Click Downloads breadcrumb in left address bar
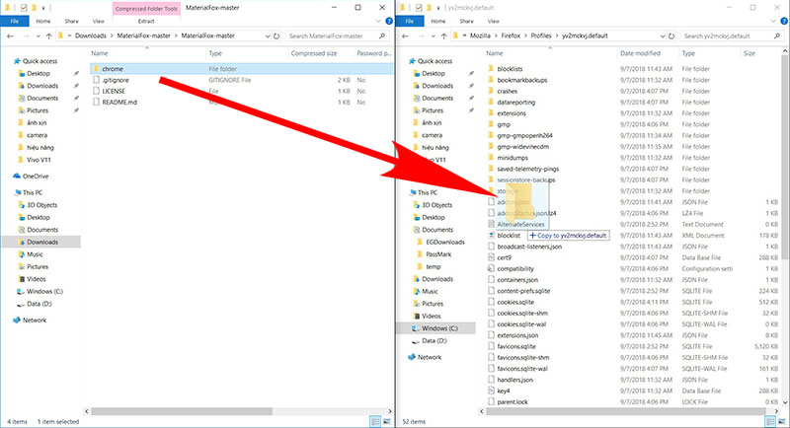This screenshot has height=428, width=790. point(91,36)
